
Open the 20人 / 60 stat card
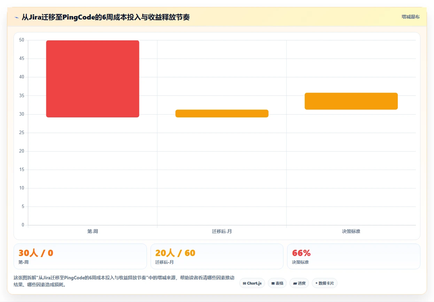[x=217, y=256]
